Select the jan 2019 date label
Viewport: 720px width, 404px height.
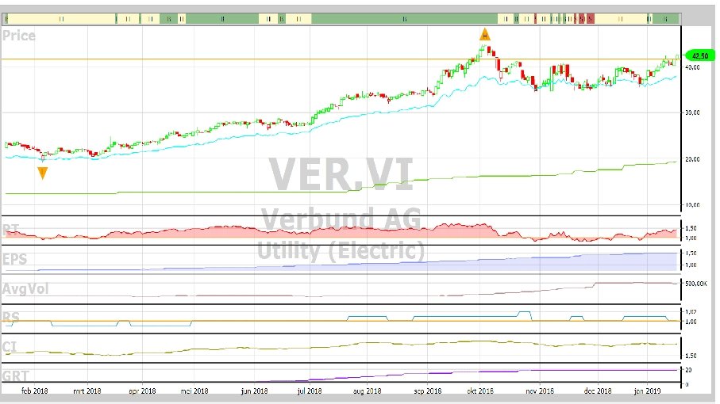tap(647, 391)
